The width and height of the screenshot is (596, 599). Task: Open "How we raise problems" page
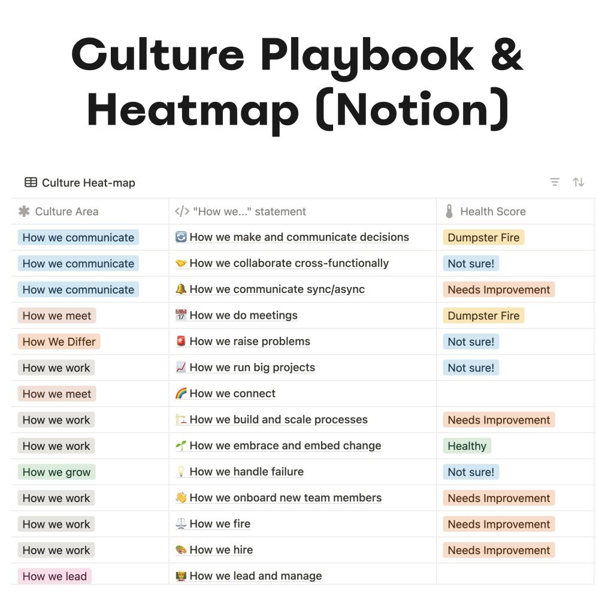click(x=250, y=341)
